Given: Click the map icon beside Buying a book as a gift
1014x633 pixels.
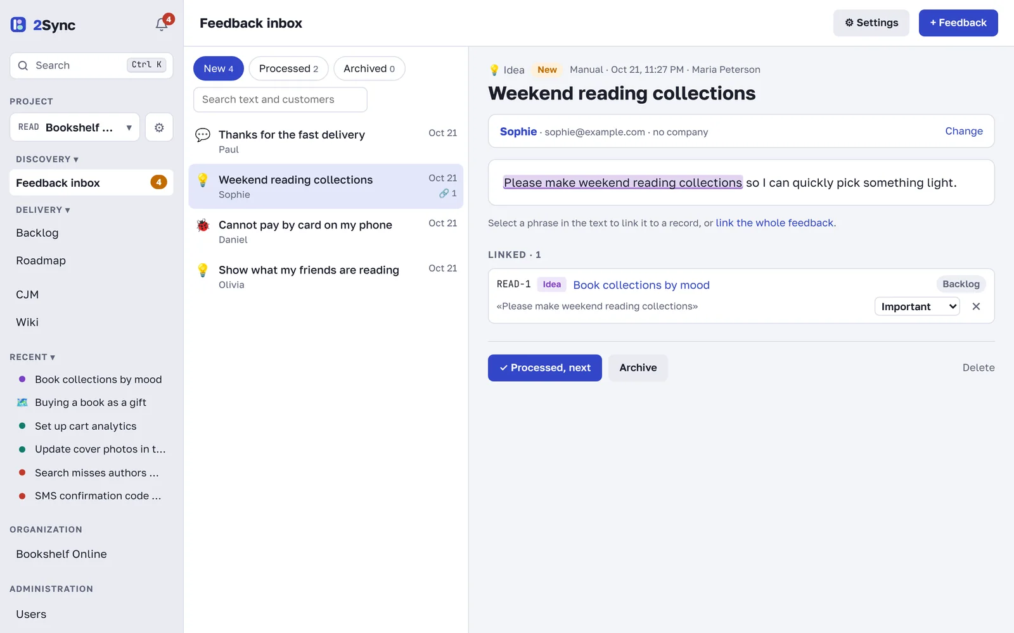Looking at the screenshot, I should point(22,403).
